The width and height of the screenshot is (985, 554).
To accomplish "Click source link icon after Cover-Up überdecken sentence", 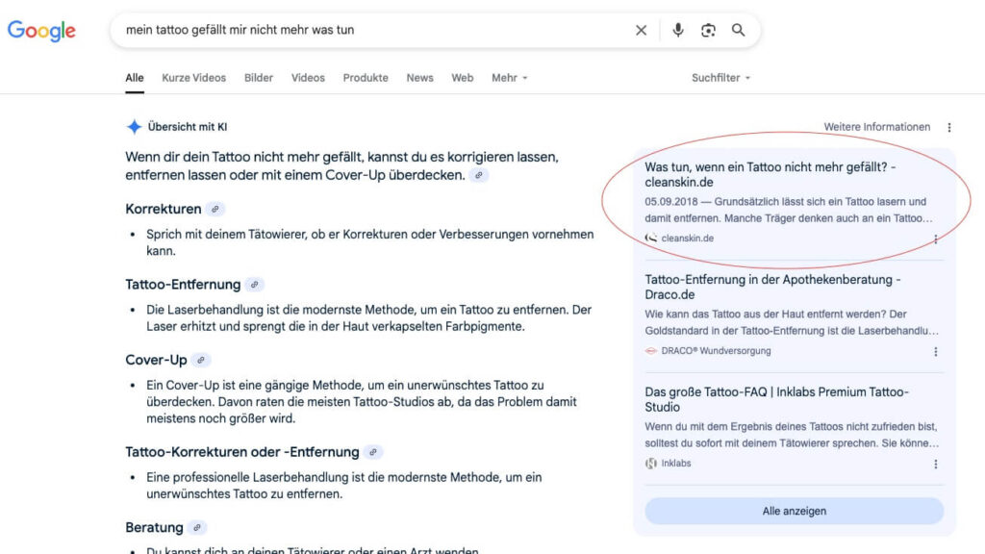I will pyautogui.click(x=479, y=175).
